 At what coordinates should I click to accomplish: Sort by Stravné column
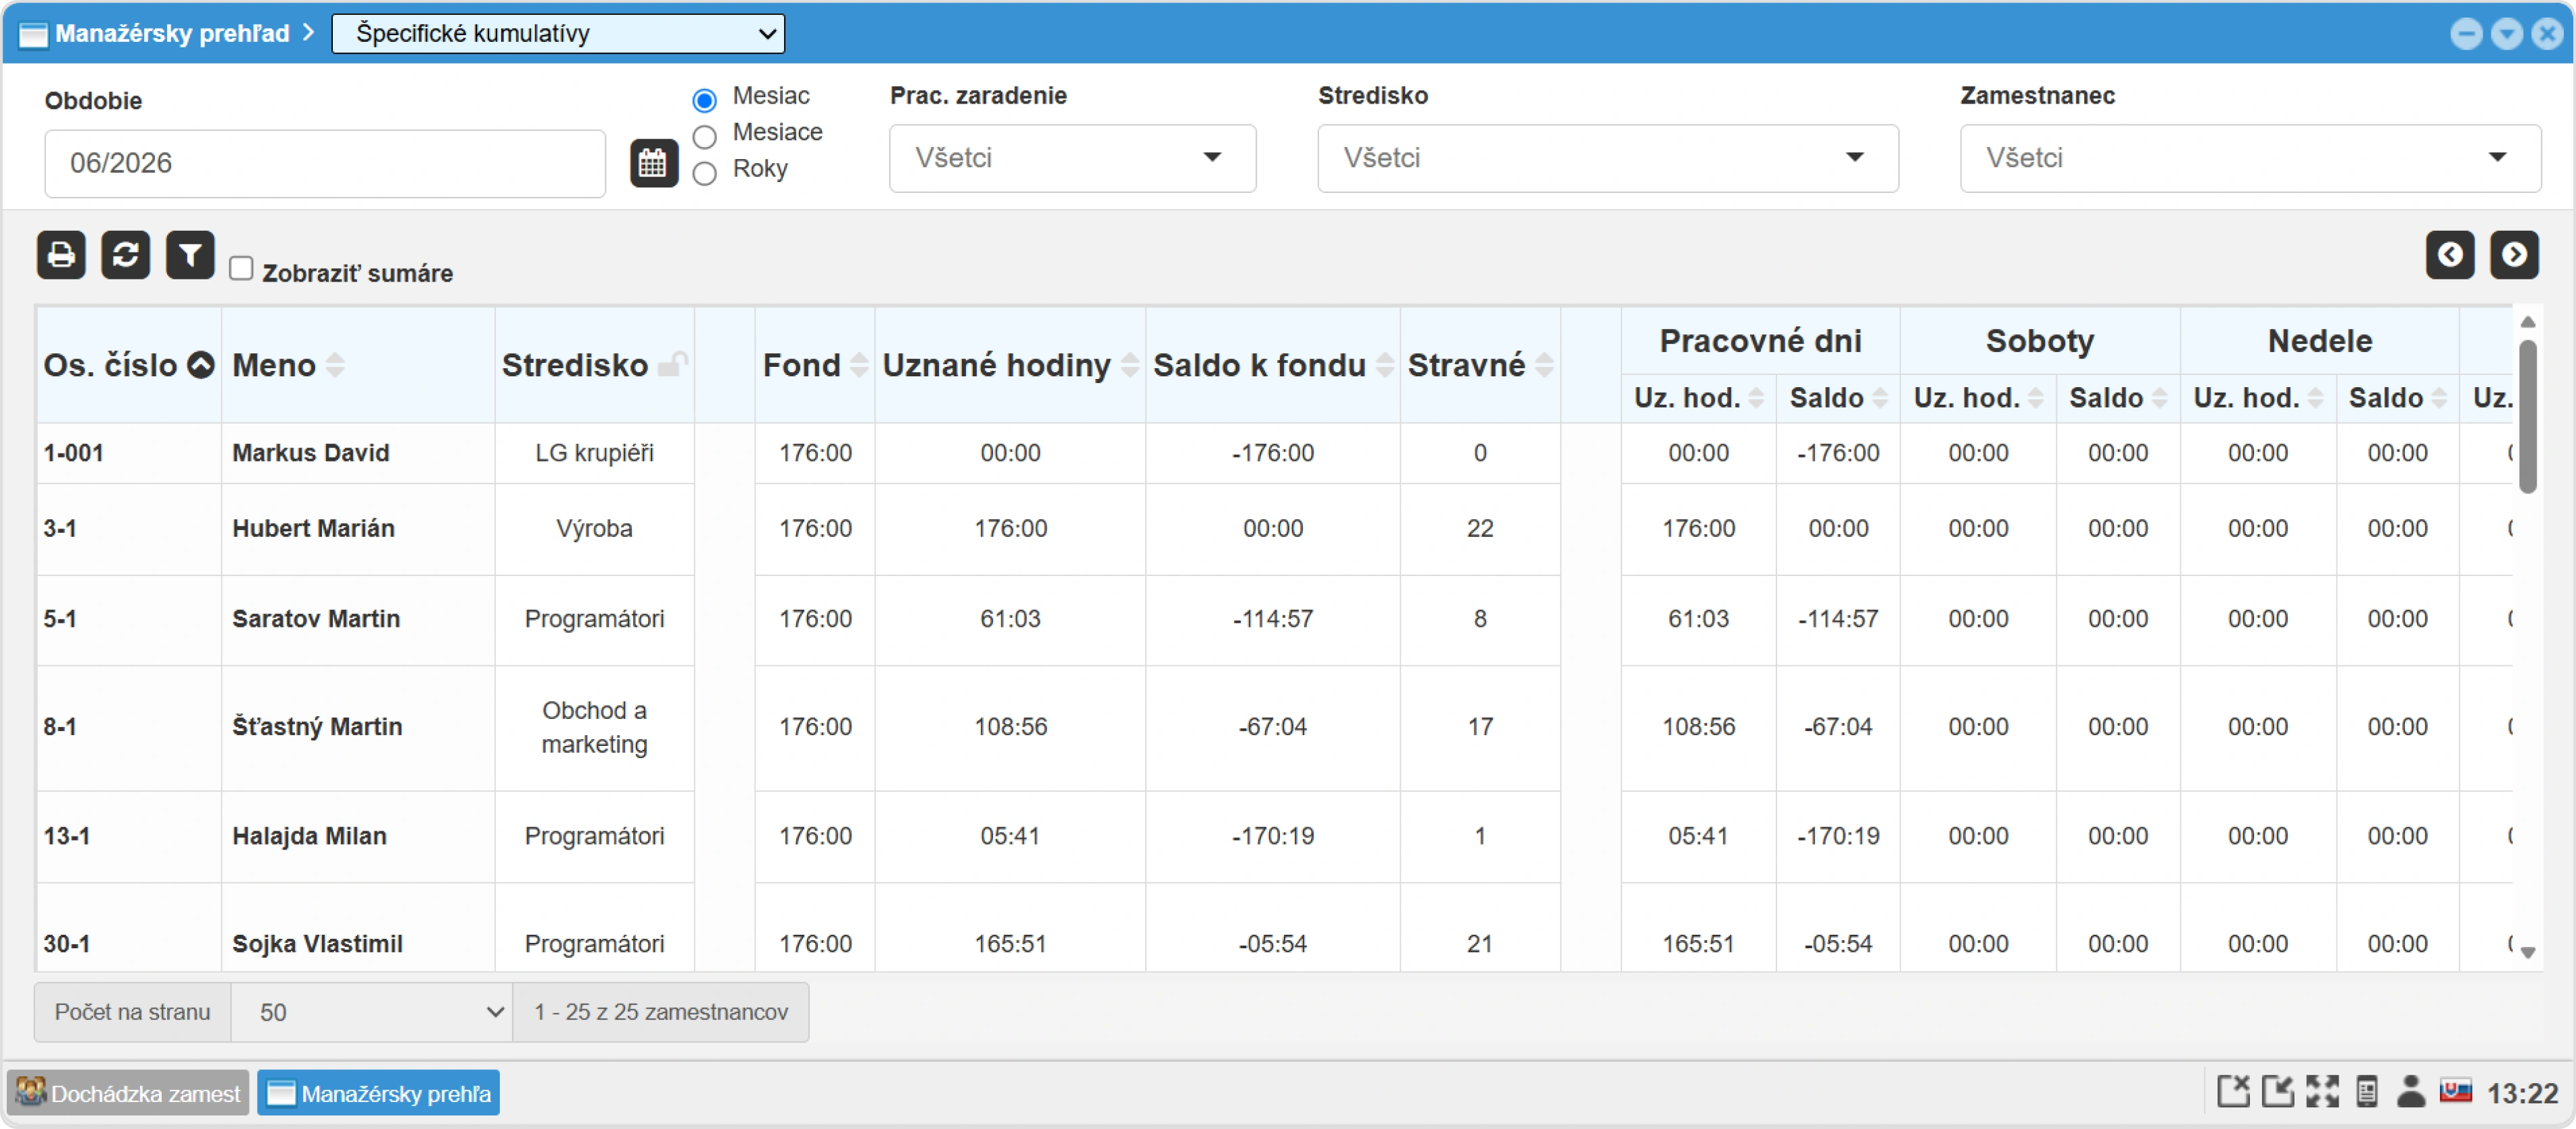coord(1544,366)
